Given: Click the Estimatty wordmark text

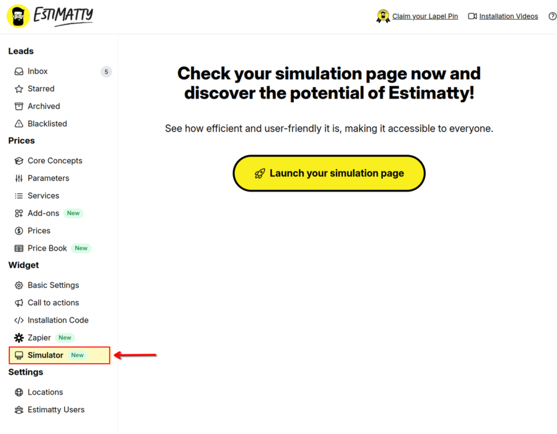Looking at the screenshot, I should coord(63,16).
